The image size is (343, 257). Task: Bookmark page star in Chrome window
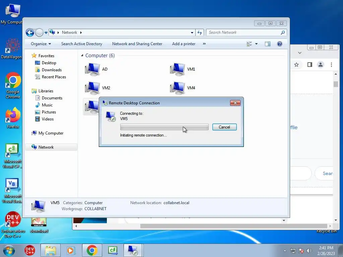coord(296,65)
